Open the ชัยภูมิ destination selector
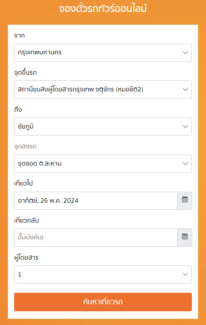This screenshot has height=325, width=206. [x=103, y=126]
